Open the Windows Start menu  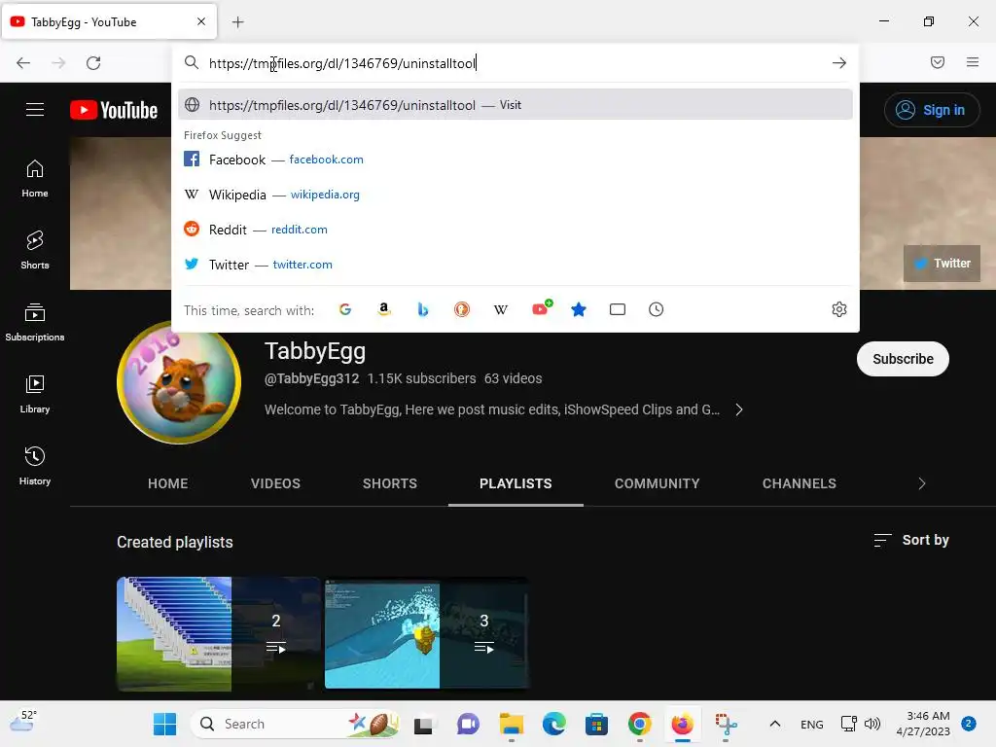point(165,724)
